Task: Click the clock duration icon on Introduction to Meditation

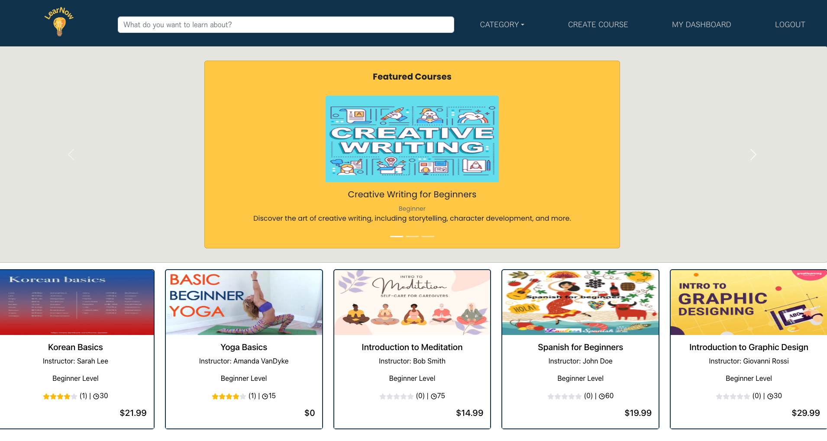Action: click(433, 396)
